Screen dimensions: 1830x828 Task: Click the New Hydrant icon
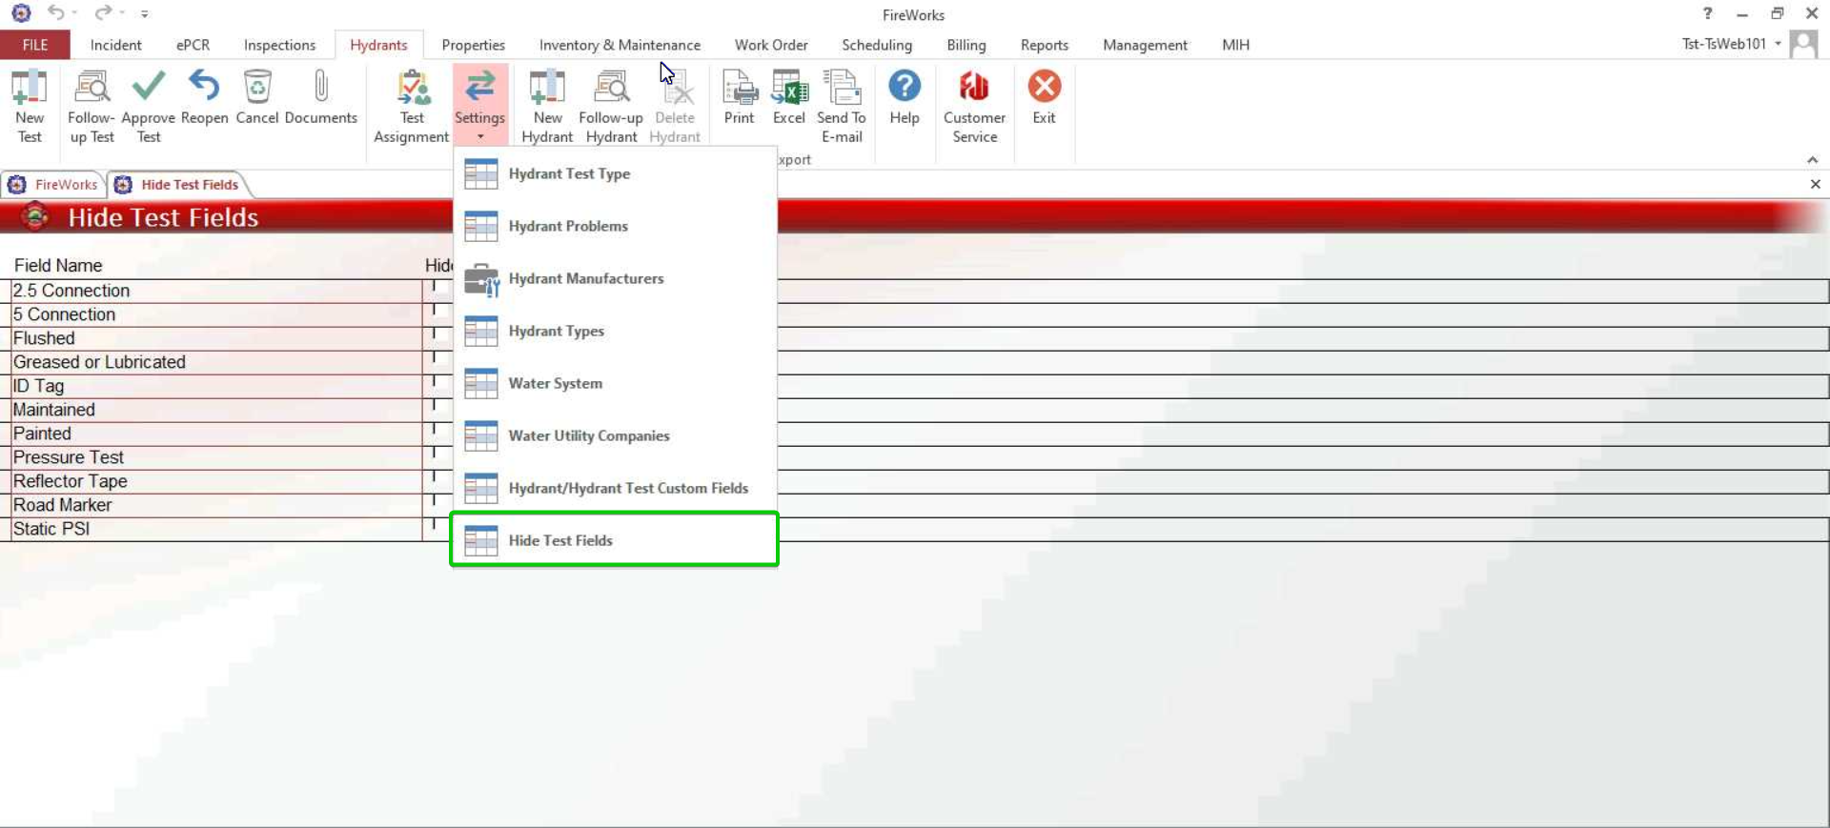[547, 90]
